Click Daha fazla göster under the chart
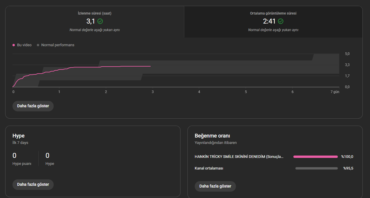The image size is (370, 198). (33, 106)
